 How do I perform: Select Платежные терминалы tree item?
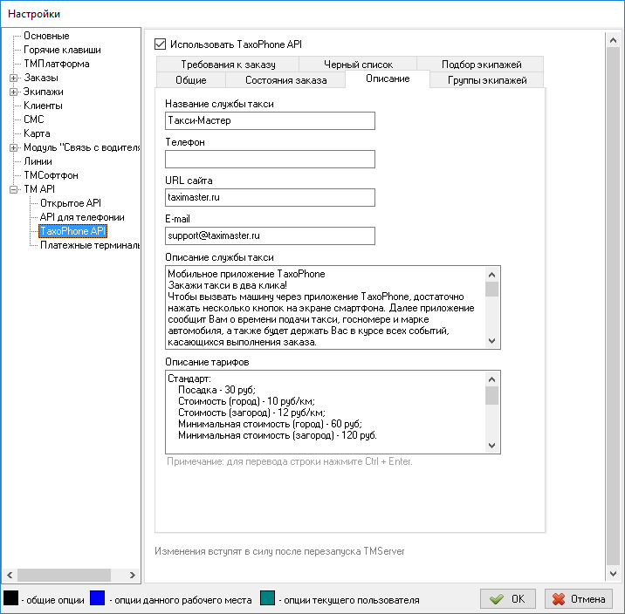click(x=89, y=245)
